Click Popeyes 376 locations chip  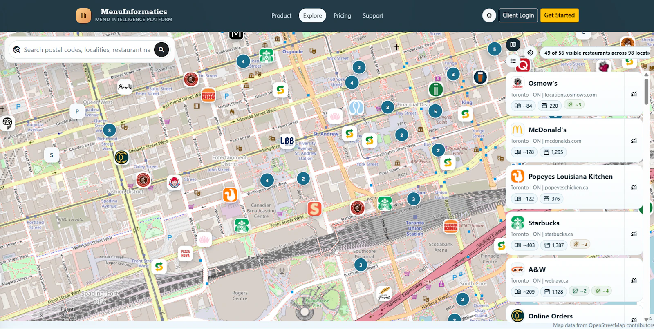click(551, 199)
